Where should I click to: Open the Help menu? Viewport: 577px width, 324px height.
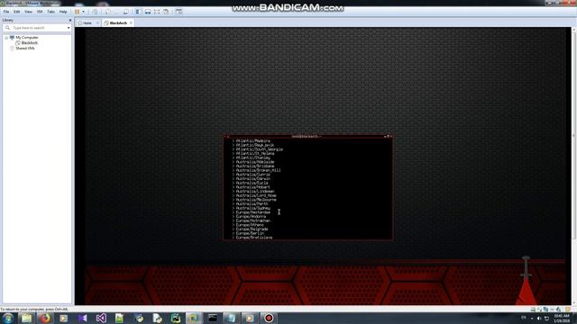pos(63,12)
